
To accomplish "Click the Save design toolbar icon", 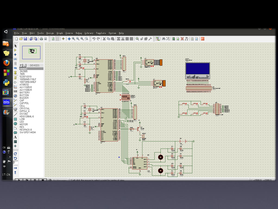I will click(x=25, y=39).
